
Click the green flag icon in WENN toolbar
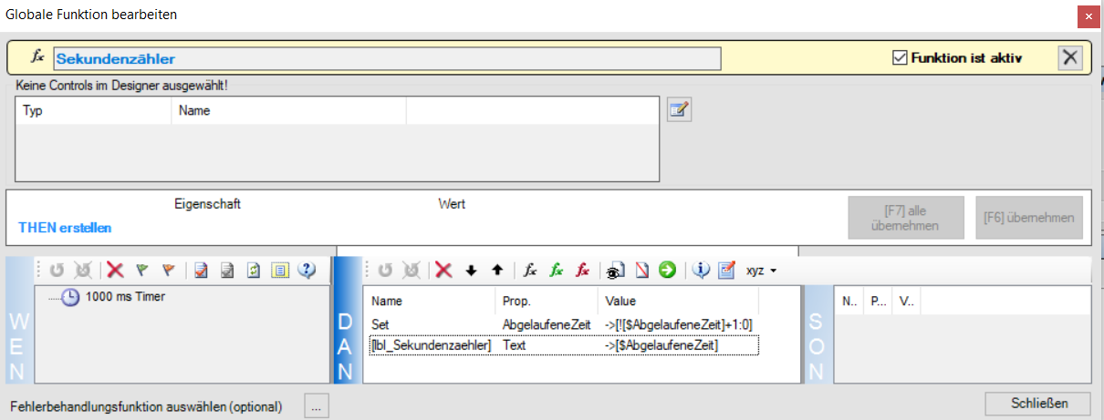(141, 271)
